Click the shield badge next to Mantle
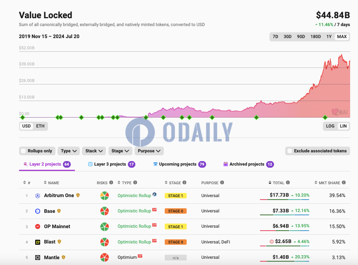The image size is (358, 265). [x=63, y=257]
